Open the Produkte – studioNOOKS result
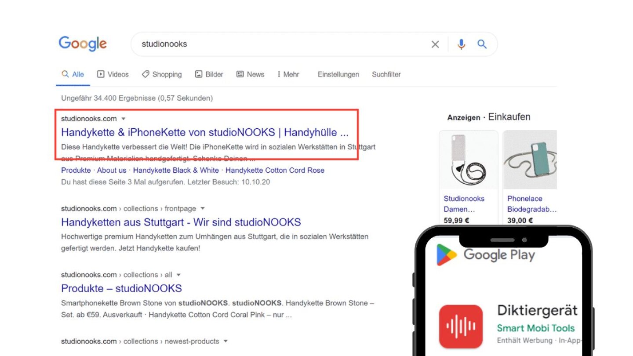This screenshot has height=356, width=633. click(121, 288)
